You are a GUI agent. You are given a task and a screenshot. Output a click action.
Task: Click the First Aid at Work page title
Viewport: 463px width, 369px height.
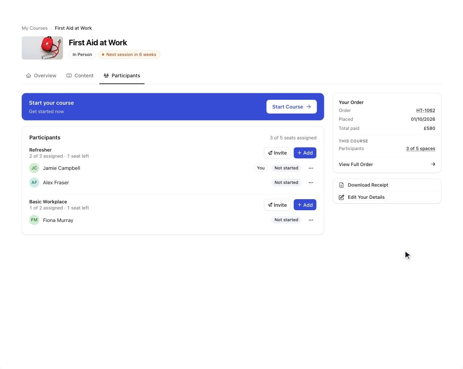point(98,43)
